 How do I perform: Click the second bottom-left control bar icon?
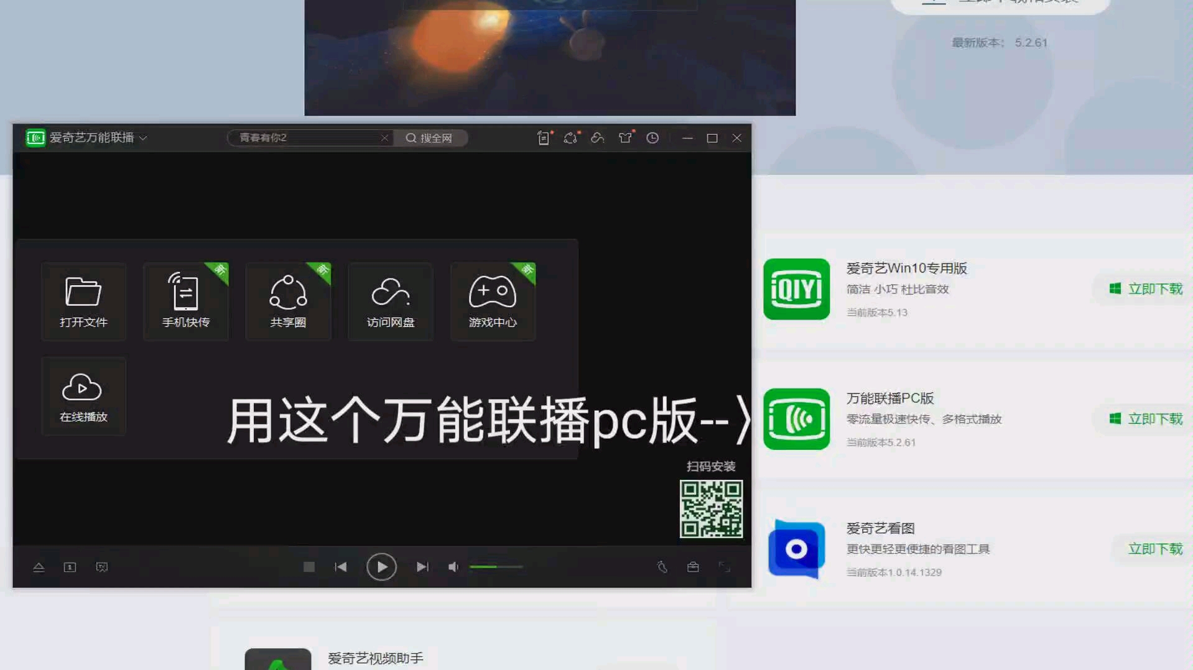tap(70, 567)
